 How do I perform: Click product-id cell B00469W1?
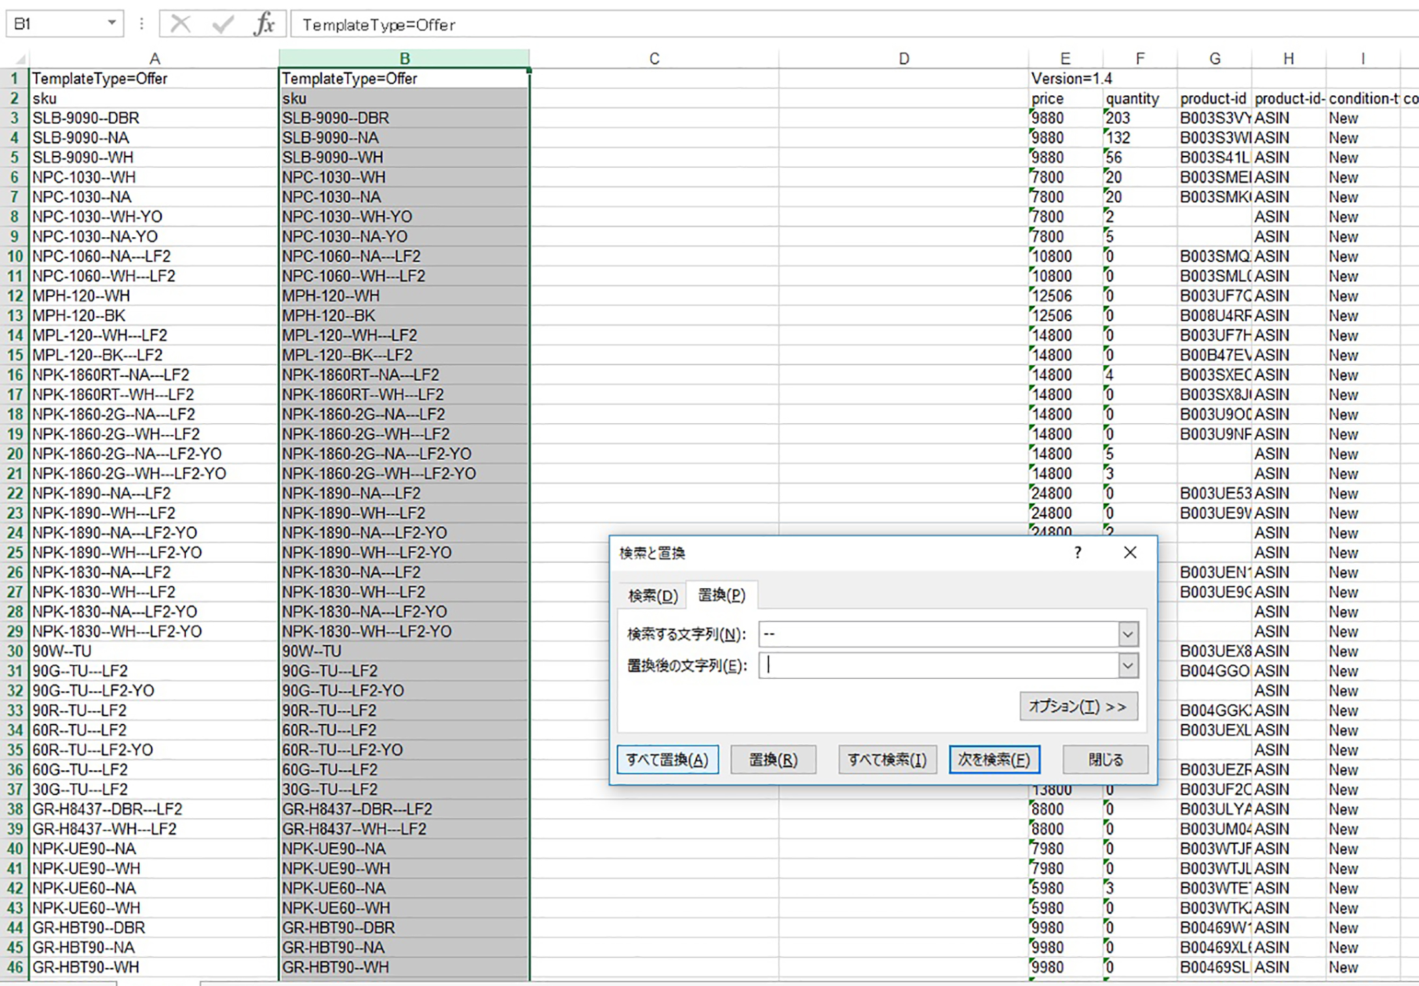1214,927
